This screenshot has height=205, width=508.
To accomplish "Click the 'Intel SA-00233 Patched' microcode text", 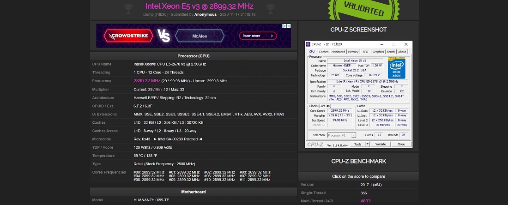I will [x=178, y=139].
